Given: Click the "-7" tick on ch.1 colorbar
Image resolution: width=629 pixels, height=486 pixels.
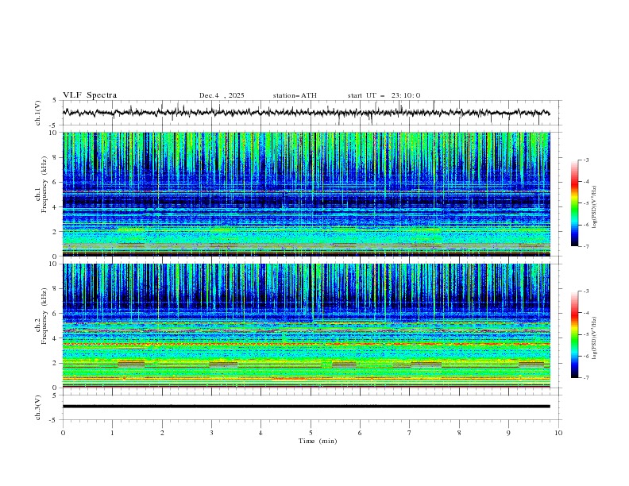Looking at the screenshot, I should [585, 246].
